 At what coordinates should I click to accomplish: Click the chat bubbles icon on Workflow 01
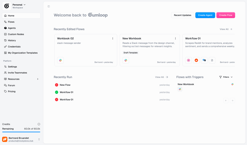tap(204, 60)
